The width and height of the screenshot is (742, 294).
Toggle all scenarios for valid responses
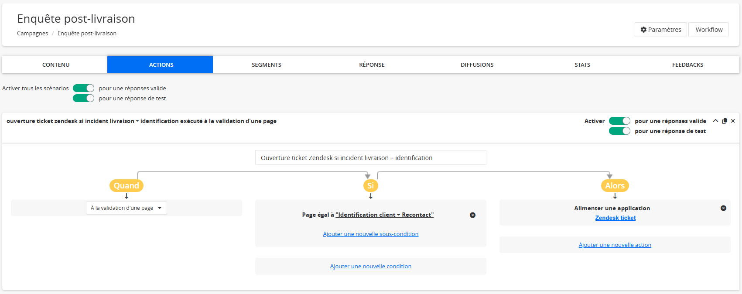[x=83, y=88]
